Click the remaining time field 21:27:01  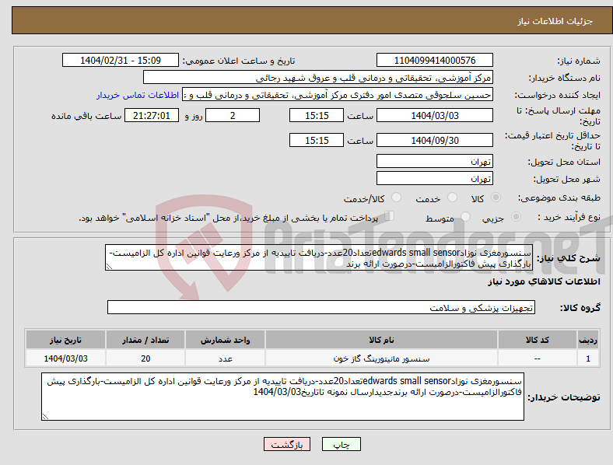tap(152, 115)
